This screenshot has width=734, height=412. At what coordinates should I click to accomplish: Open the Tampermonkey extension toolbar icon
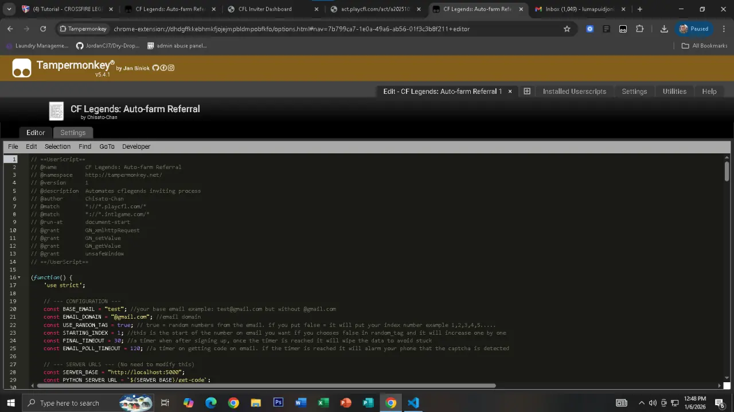click(623, 29)
